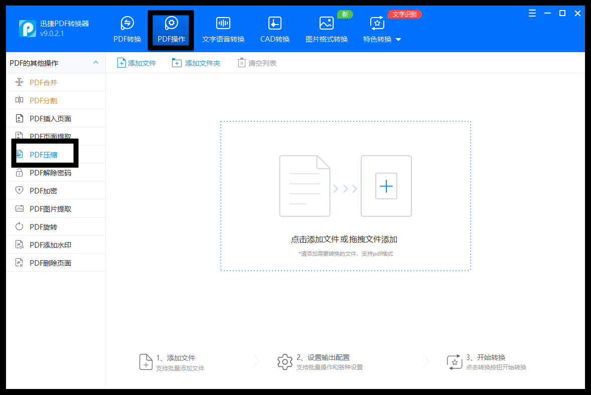Viewport: 591px width, 395px height.
Task: Click the gear icon for output settings
Action: pos(284,362)
